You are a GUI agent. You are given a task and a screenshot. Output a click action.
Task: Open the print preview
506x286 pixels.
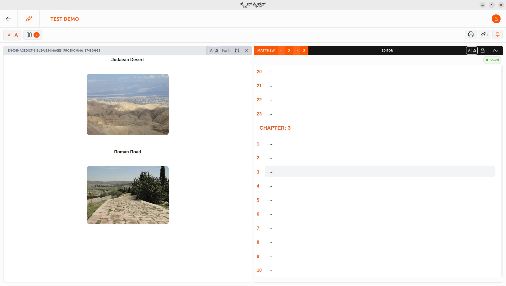click(470, 34)
